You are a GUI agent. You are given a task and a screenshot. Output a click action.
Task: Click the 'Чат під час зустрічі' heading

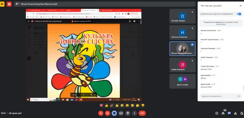[x=211, y=6]
